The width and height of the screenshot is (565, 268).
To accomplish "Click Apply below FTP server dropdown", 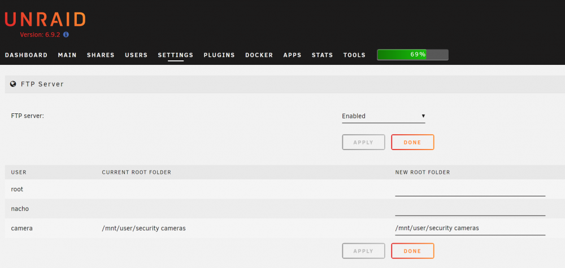I will coord(363,142).
